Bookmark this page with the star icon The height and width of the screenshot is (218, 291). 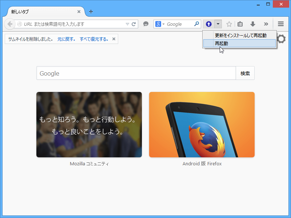(229, 24)
